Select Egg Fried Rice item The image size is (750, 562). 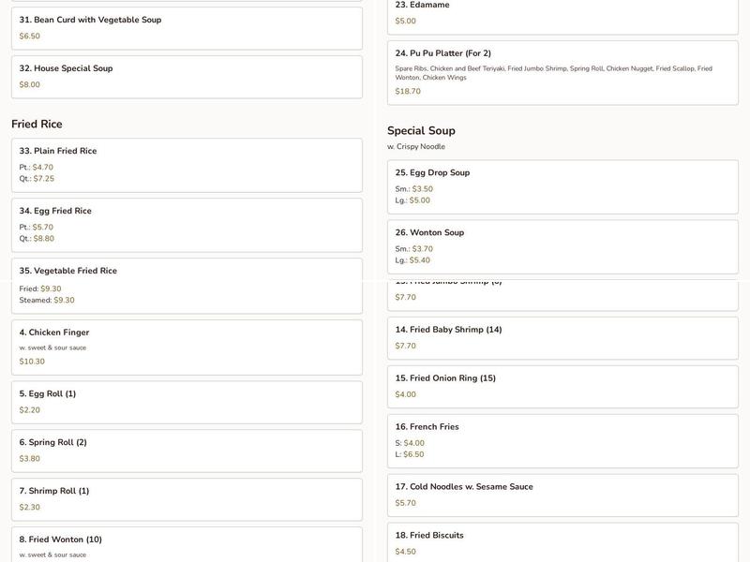(x=187, y=225)
